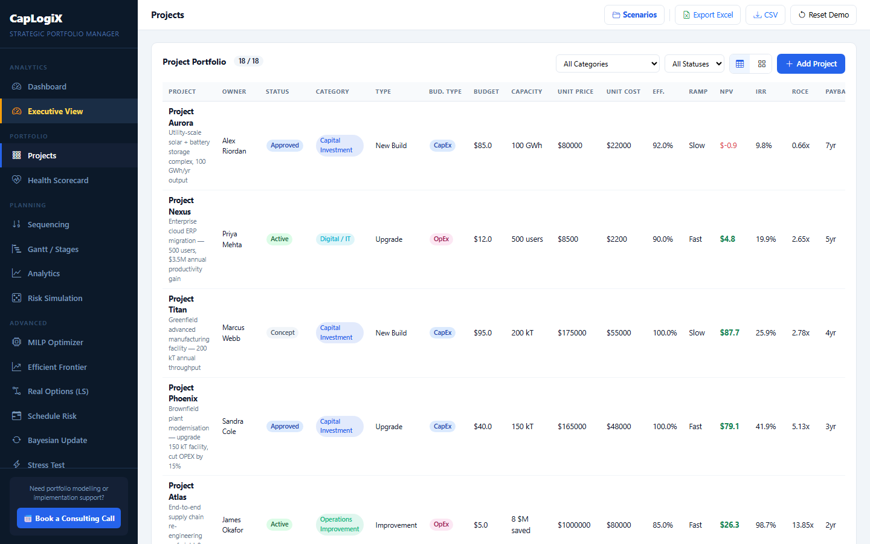Screen dimensions: 870x544
Task: Click owner name Priya Mehta
Action: [232, 239]
